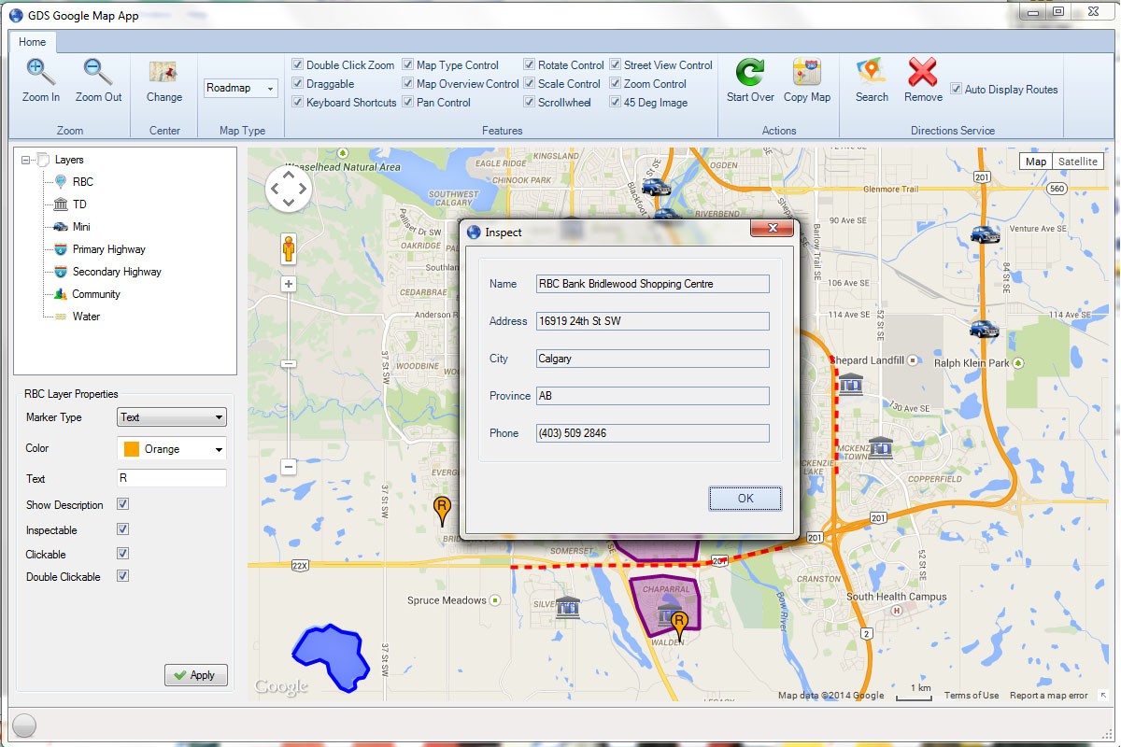Click the map zoom plus button
The width and height of the screenshot is (1121, 747).
[x=289, y=284]
